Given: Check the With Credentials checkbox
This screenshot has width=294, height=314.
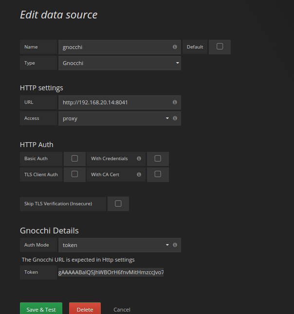Looking at the screenshot, I should [157, 158].
